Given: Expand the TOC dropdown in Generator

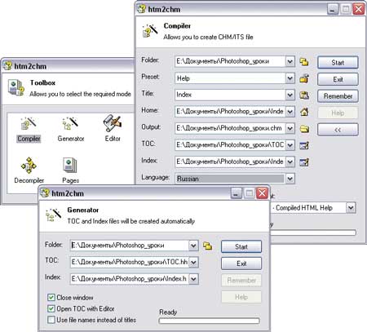Looking at the screenshot, I should (x=193, y=263).
